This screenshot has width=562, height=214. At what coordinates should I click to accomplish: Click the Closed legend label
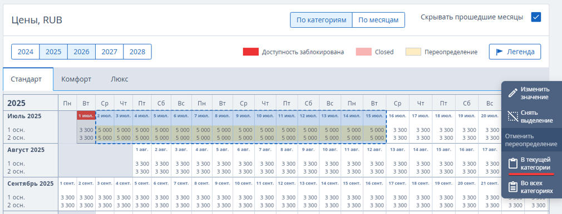[384, 52]
